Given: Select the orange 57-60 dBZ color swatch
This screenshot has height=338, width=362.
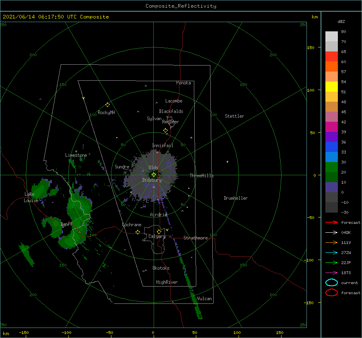Looking at the screenshot, I should click(331, 67).
